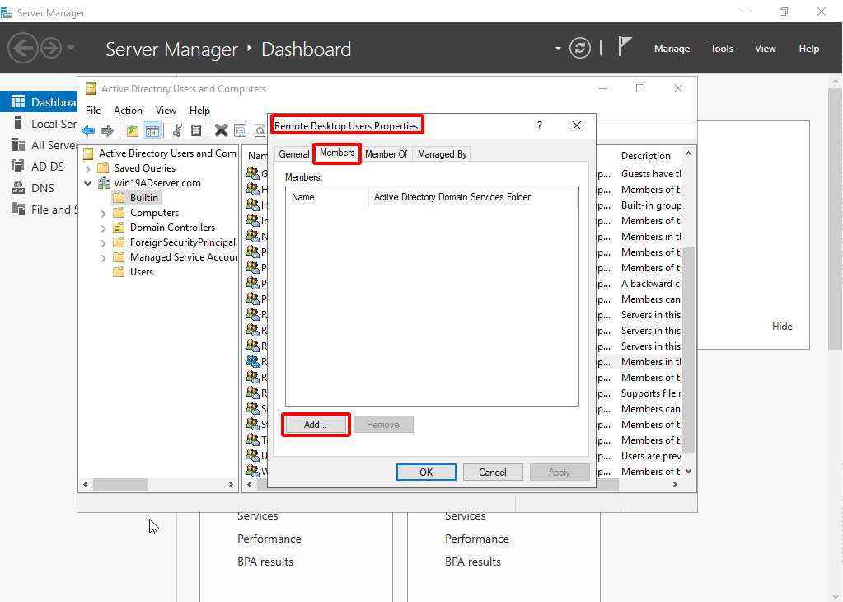This screenshot has height=602, width=843.
Task: Click the Up one level folder icon
Action: tap(132, 130)
